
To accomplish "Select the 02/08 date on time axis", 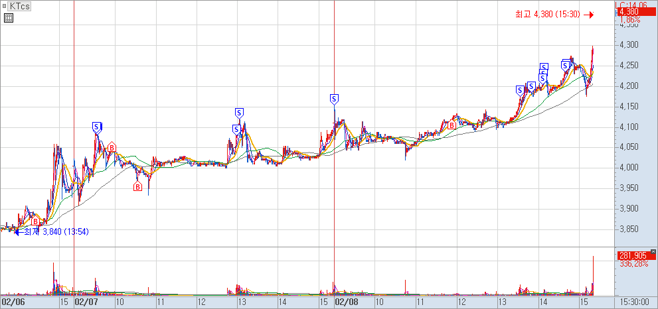I will click(x=347, y=302).
